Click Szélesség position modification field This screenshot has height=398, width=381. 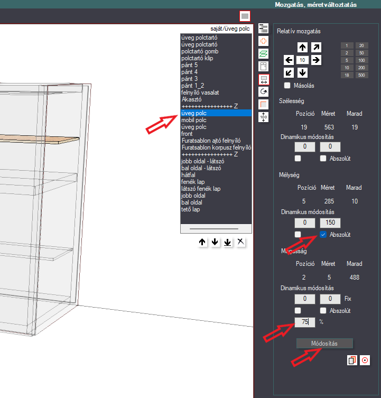tap(305, 146)
